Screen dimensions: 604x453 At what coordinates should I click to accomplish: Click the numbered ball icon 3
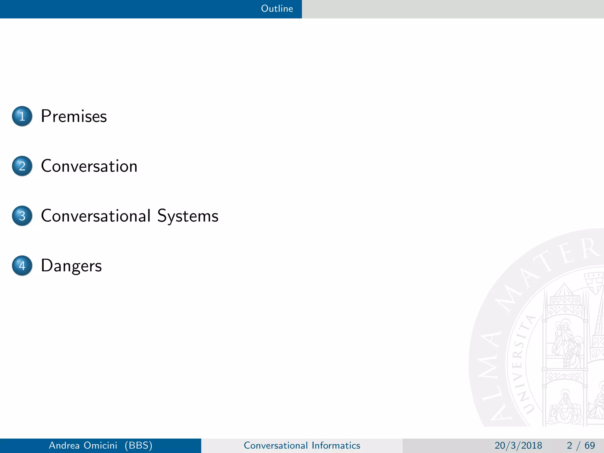coord(22,216)
